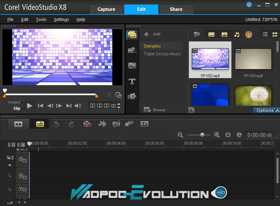Select the Triple Scoop Music folder
This screenshot has height=206, width=280.
162,54
